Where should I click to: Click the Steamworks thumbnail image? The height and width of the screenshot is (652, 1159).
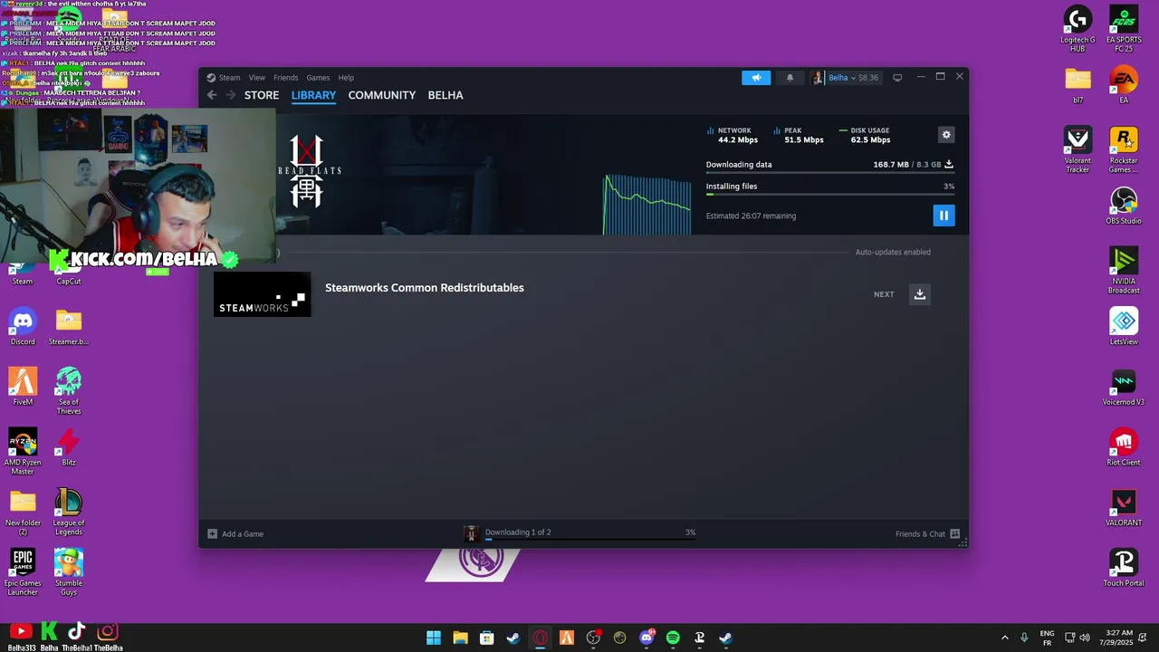[262, 294]
